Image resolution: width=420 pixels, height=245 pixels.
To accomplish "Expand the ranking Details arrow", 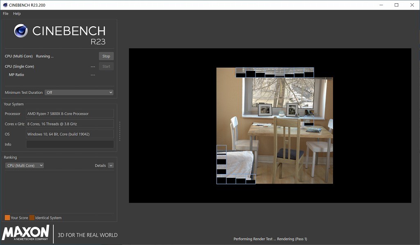I will (x=111, y=166).
